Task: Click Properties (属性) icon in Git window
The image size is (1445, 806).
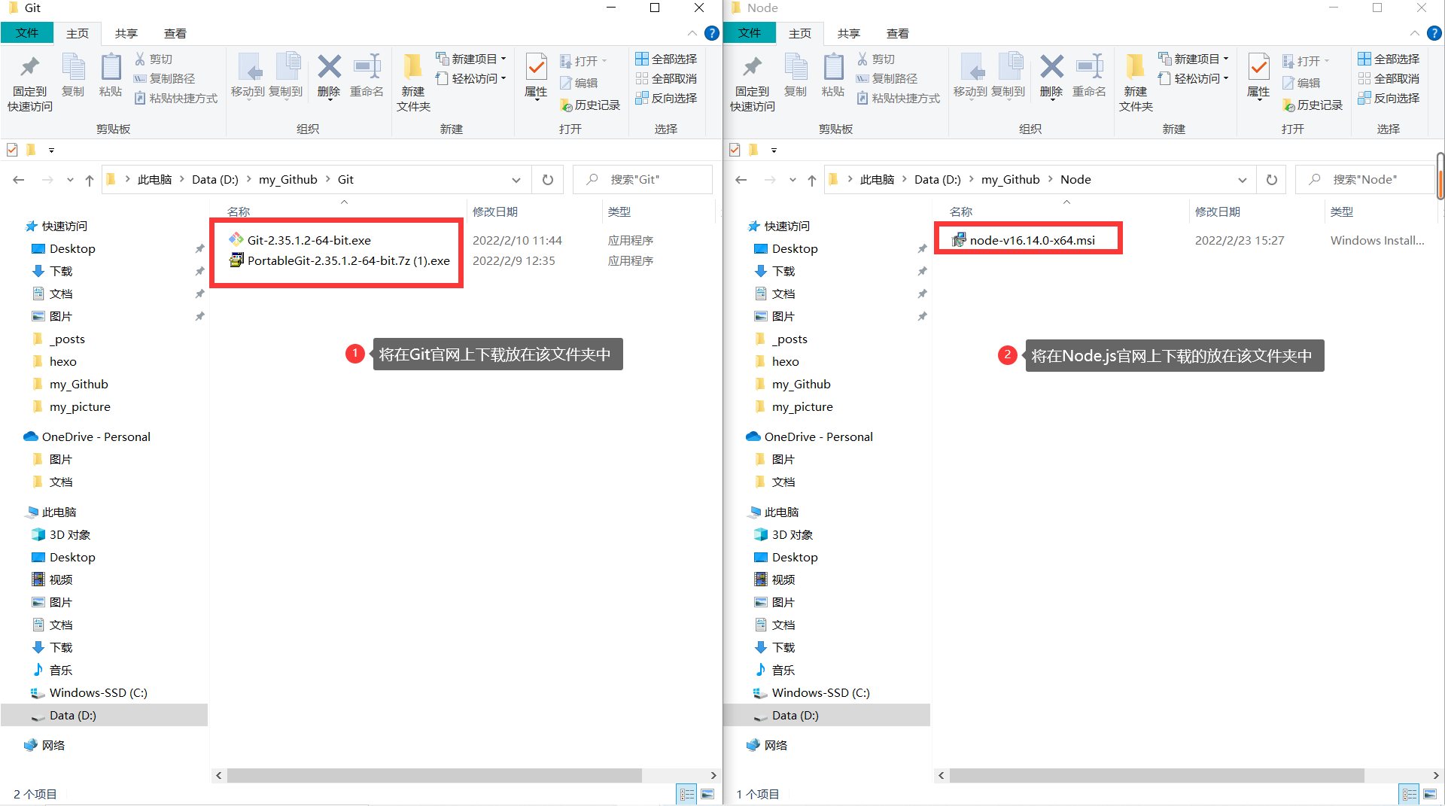Action: [x=536, y=67]
